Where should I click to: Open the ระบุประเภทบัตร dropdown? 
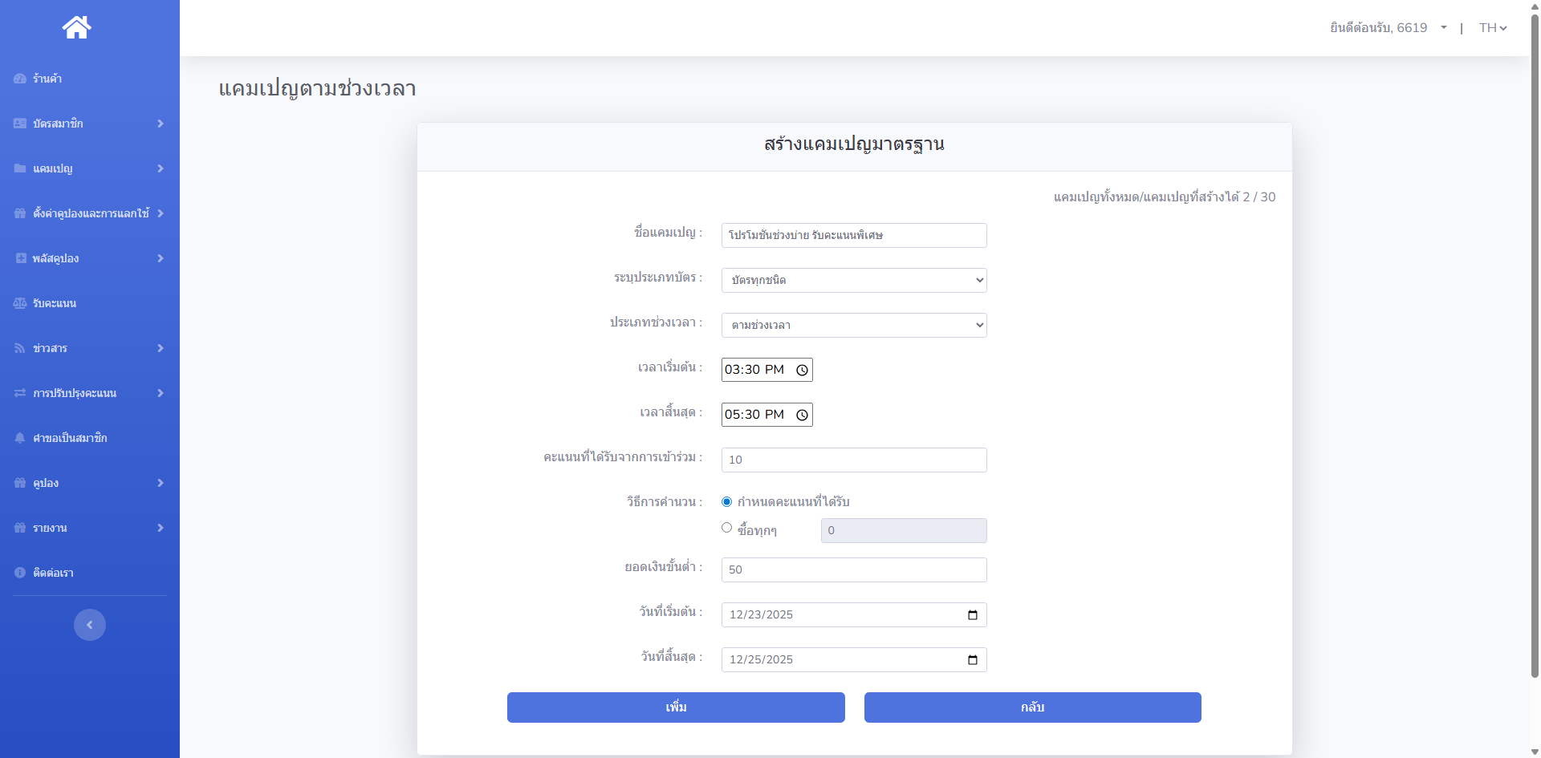tap(854, 280)
